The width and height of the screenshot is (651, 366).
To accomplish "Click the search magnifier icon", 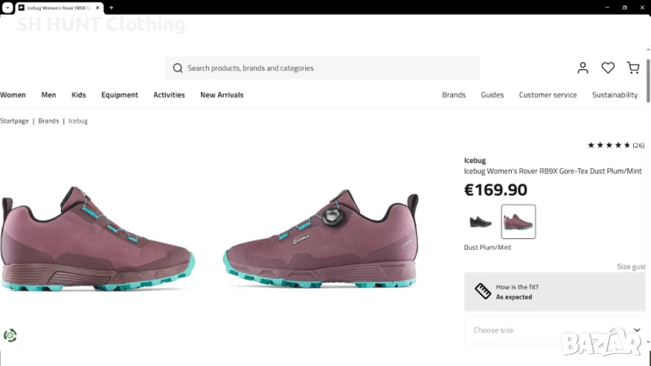I will pos(177,68).
